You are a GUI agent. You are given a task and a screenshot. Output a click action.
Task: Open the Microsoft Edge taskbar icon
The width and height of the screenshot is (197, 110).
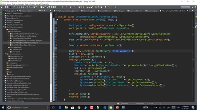point(60,107)
